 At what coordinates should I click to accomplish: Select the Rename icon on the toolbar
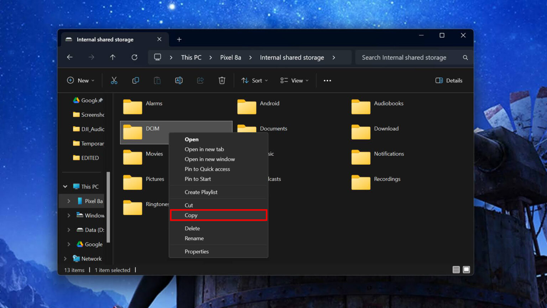179,80
